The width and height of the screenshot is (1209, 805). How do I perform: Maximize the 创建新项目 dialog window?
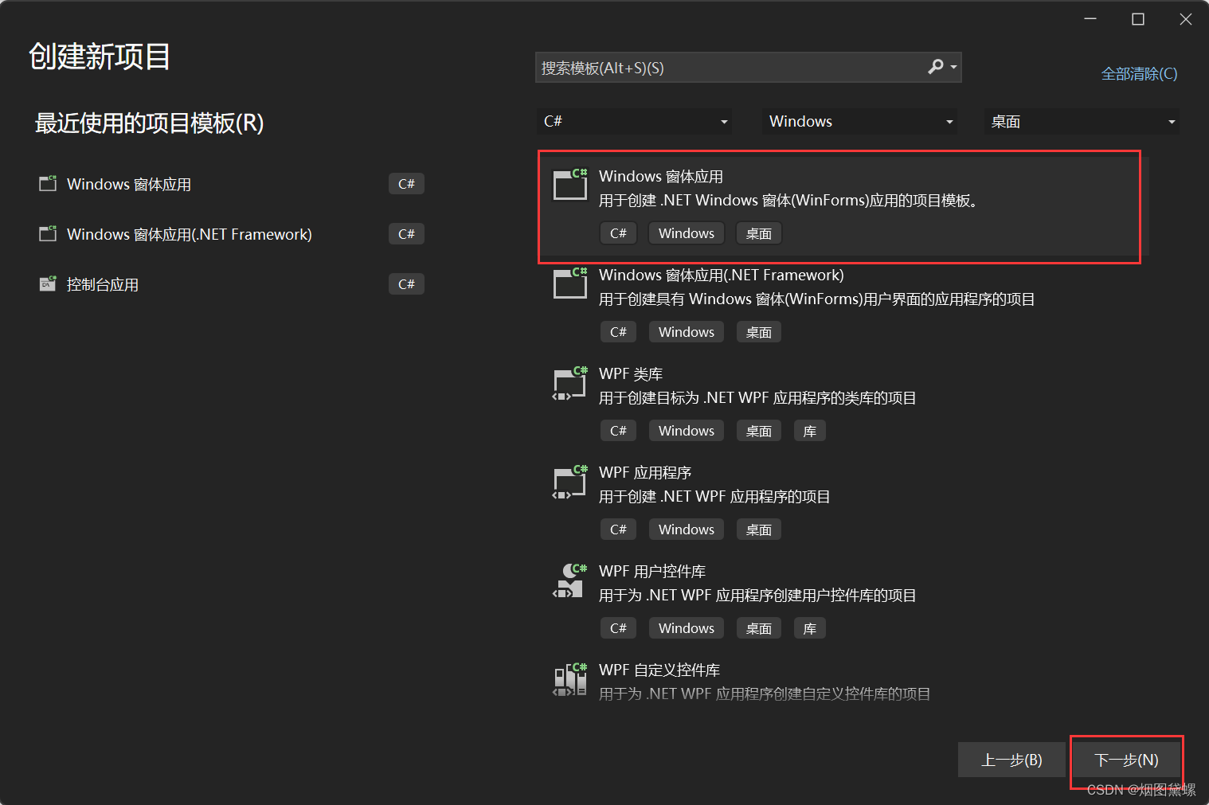[1138, 19]
